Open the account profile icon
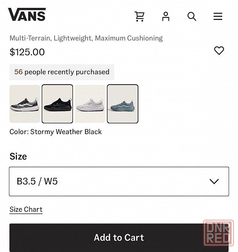 point(166,16)
